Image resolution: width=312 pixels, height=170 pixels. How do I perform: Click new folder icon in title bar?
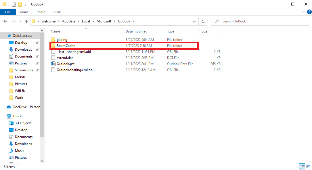(20, 4)
